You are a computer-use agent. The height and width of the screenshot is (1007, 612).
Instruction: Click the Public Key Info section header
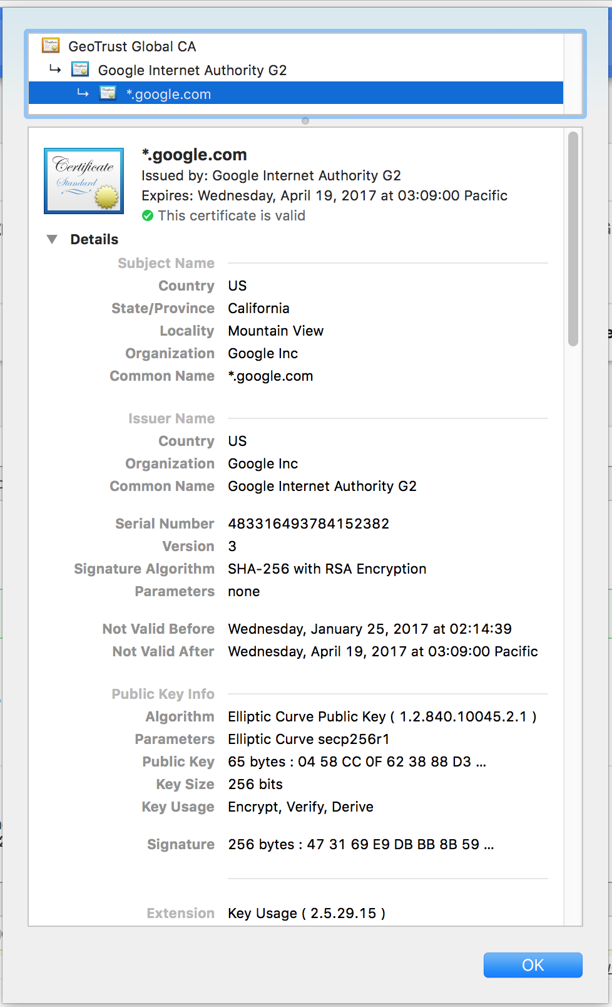click(163, 695)
